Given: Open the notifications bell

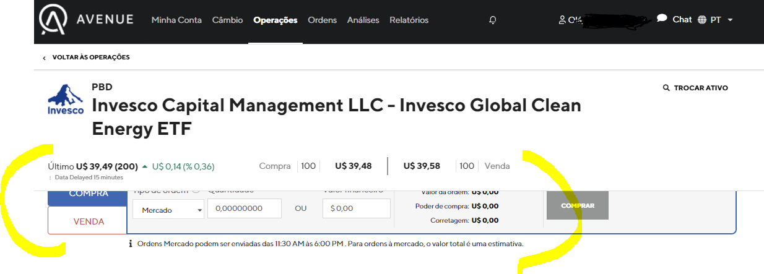Looking at the screenshot, I should (x=493, y=20).
